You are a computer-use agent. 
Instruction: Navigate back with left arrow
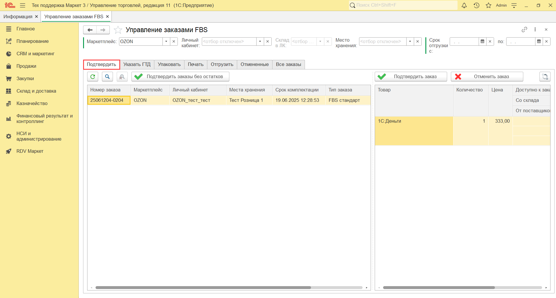coord(90,30)
